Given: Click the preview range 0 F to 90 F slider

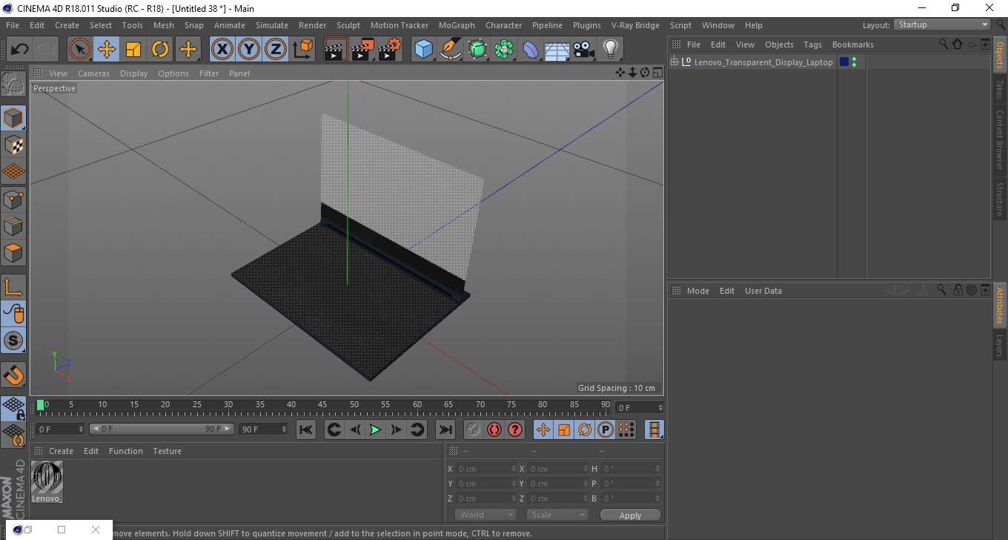Looking at the screenshot, I should [x=162, y=429].
